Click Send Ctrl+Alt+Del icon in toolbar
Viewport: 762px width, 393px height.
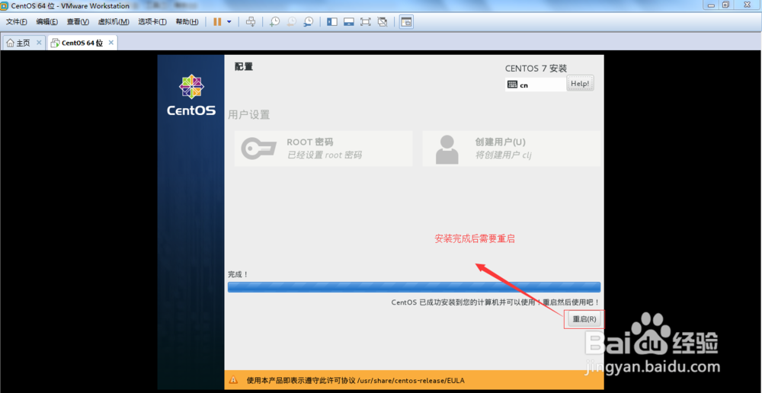point(251,22)
